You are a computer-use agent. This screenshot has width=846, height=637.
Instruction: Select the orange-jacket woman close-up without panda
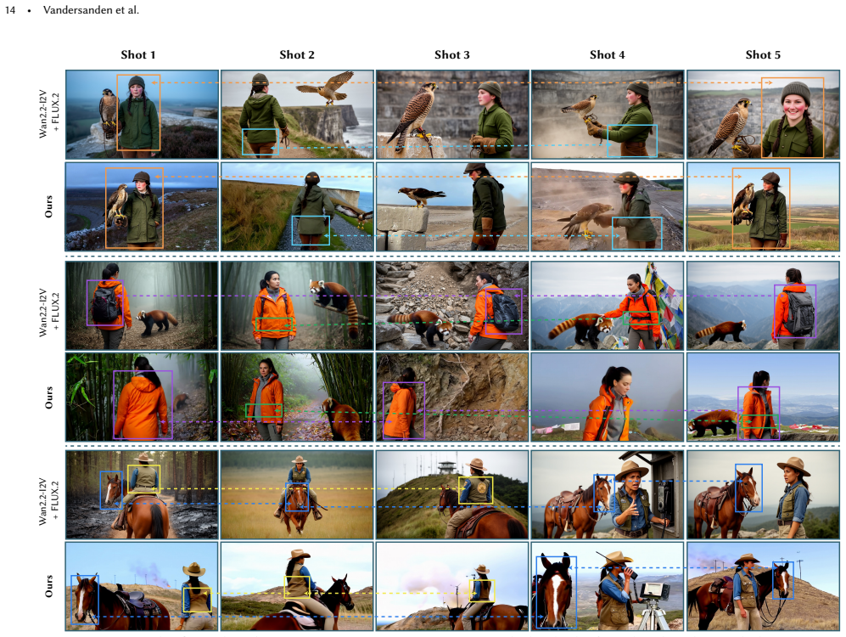pyautogui.click(x=608, y=397)
